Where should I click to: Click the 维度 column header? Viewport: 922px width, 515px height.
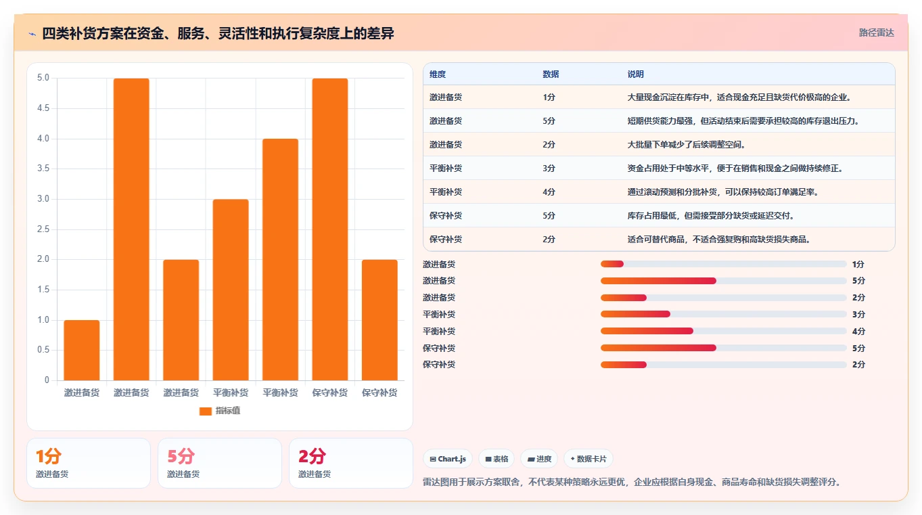(x=438, y=74)
